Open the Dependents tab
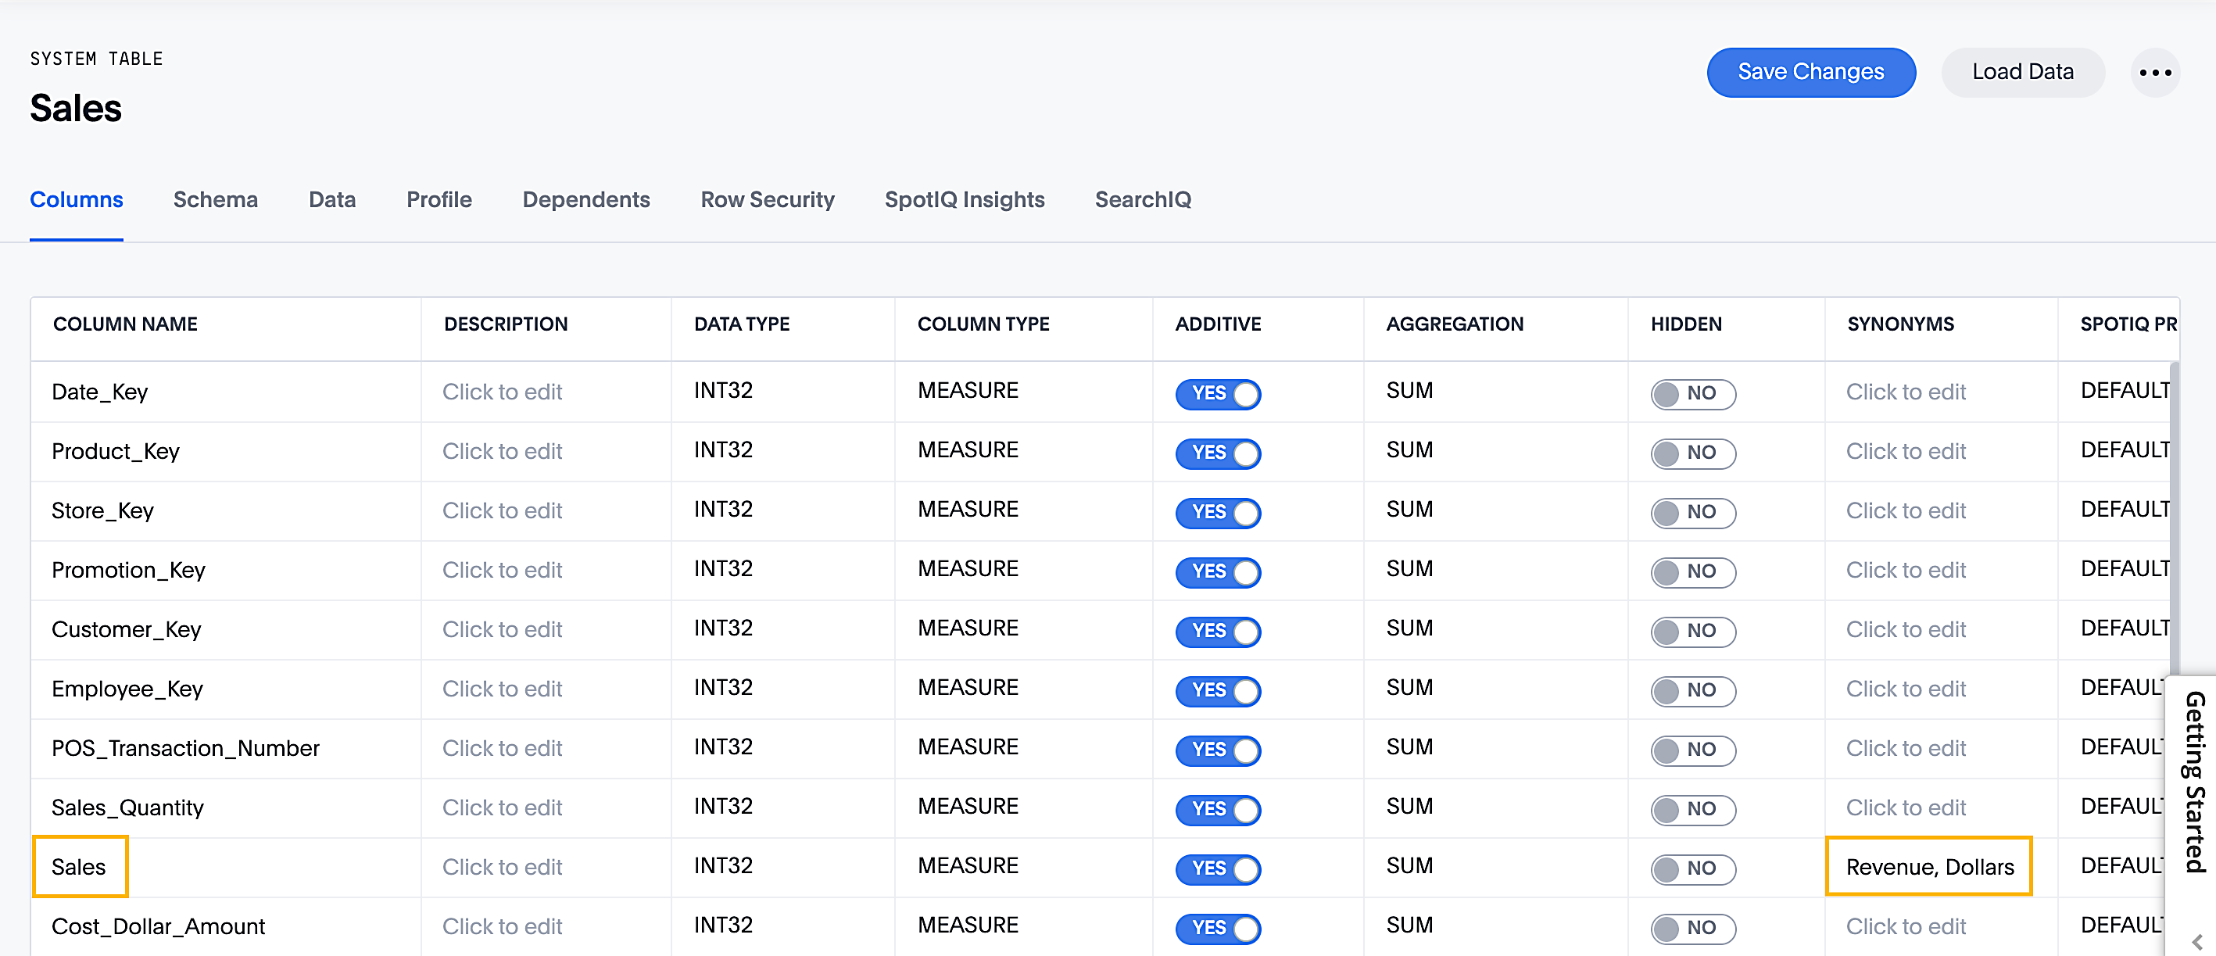This screenshot has width=2216, height=956. (585, 199)
